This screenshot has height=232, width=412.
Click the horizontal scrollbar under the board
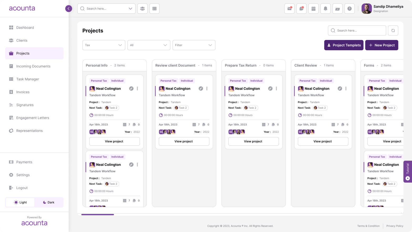pos(98,215)
